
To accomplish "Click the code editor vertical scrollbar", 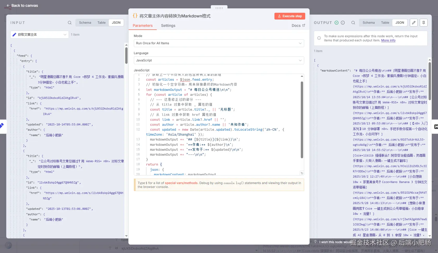I will click(302, 120).
